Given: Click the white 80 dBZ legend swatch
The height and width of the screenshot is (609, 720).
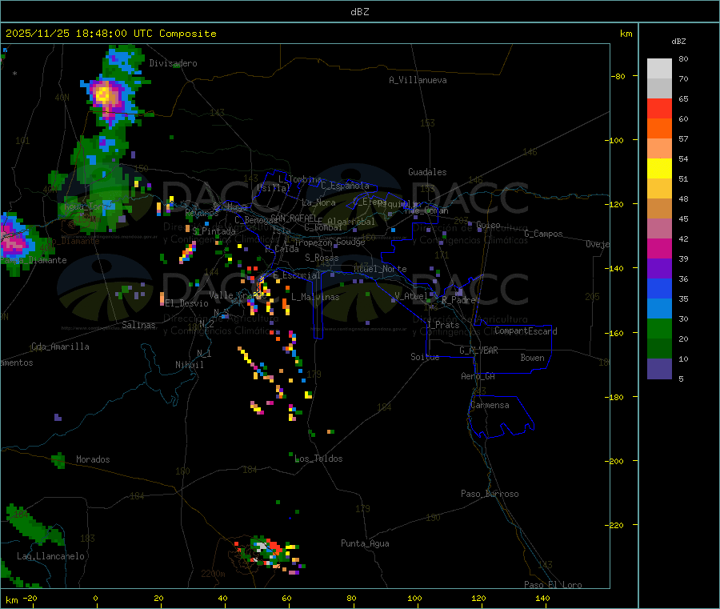Looking at the screenshot, I should tap(659, 69).
